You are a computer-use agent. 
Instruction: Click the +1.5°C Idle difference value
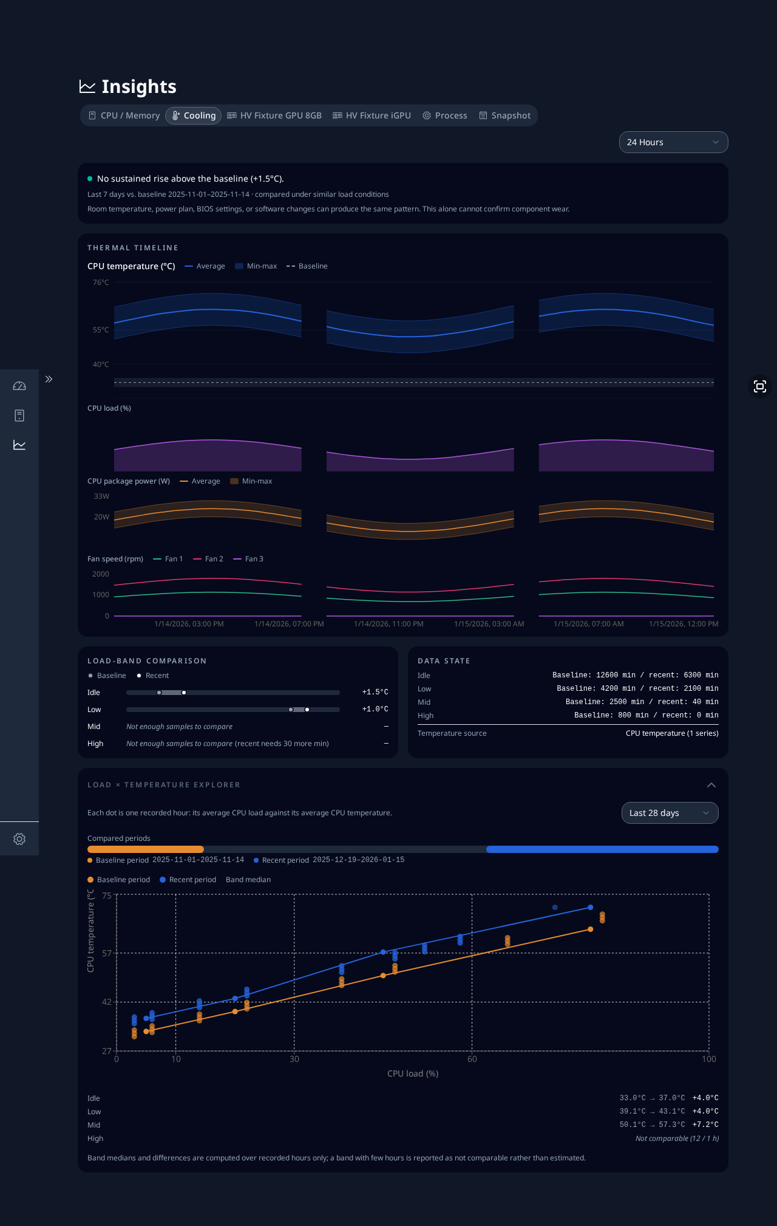(x=375, y=693)
